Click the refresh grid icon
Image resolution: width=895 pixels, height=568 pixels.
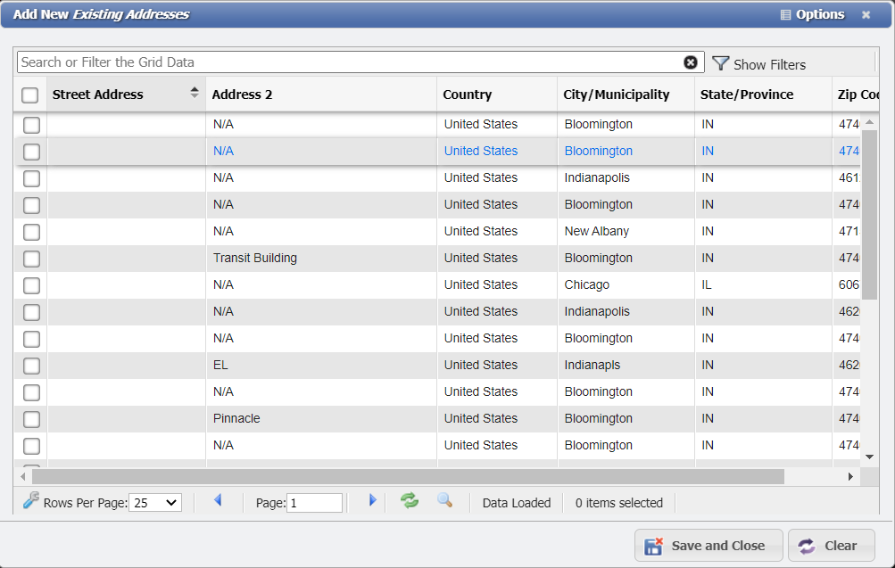(410, 501)
